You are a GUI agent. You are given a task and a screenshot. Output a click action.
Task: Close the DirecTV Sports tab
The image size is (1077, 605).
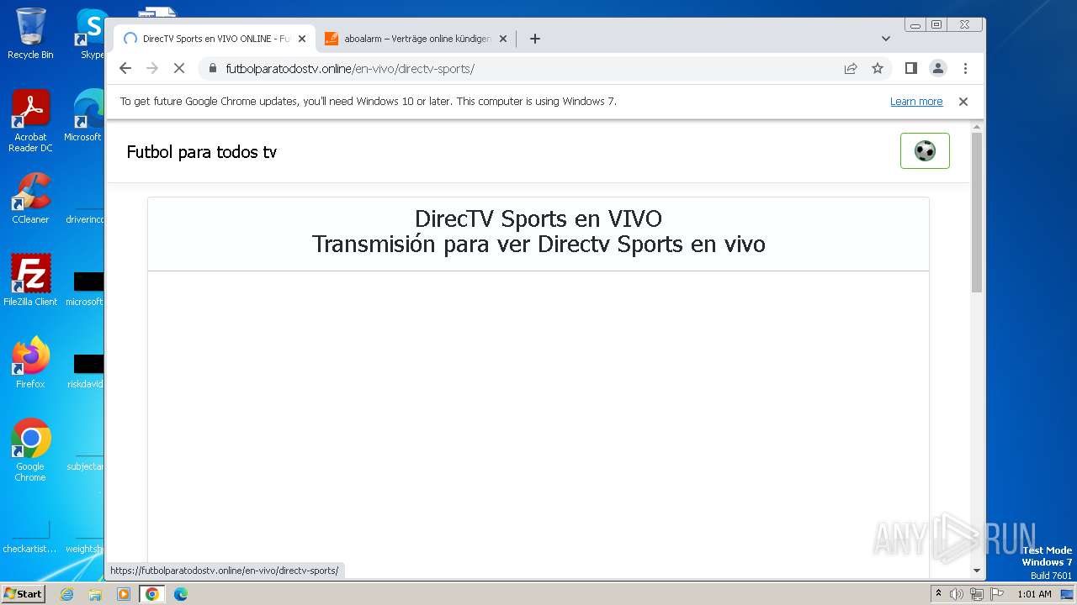coord(302,39)
